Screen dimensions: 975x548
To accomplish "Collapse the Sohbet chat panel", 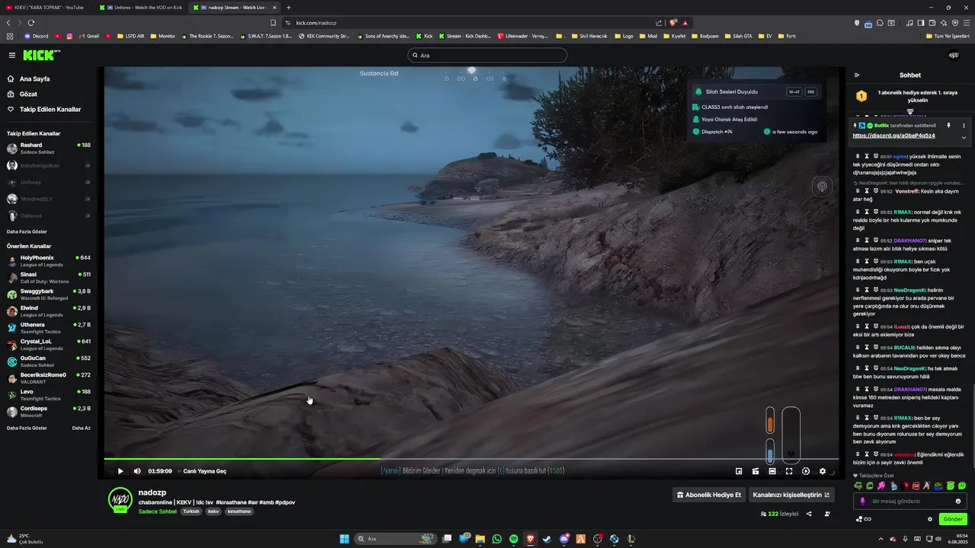I will (x=857, y=75).
